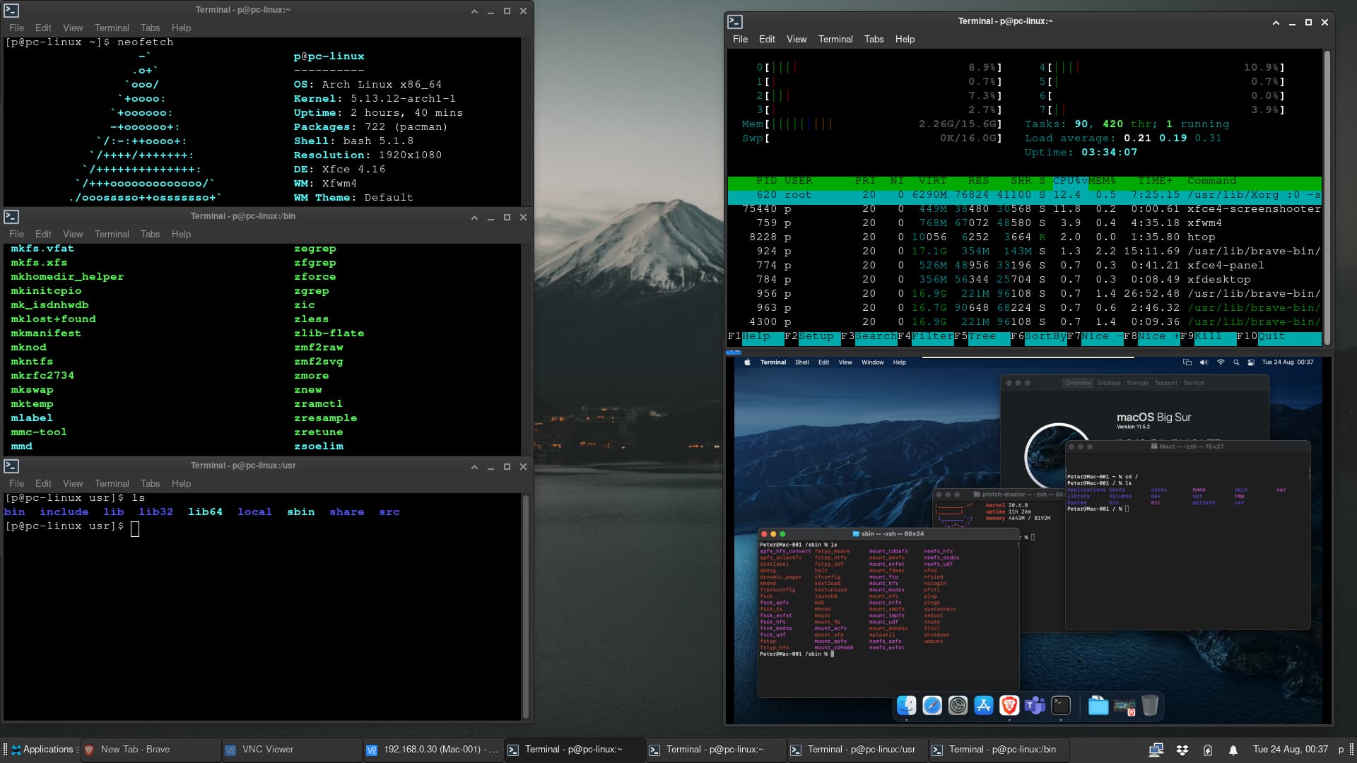The width and height of the screenshot is (1357, 763).
Task: Click the terminal icon of the htop window titlebar
Action: (735, 22)
